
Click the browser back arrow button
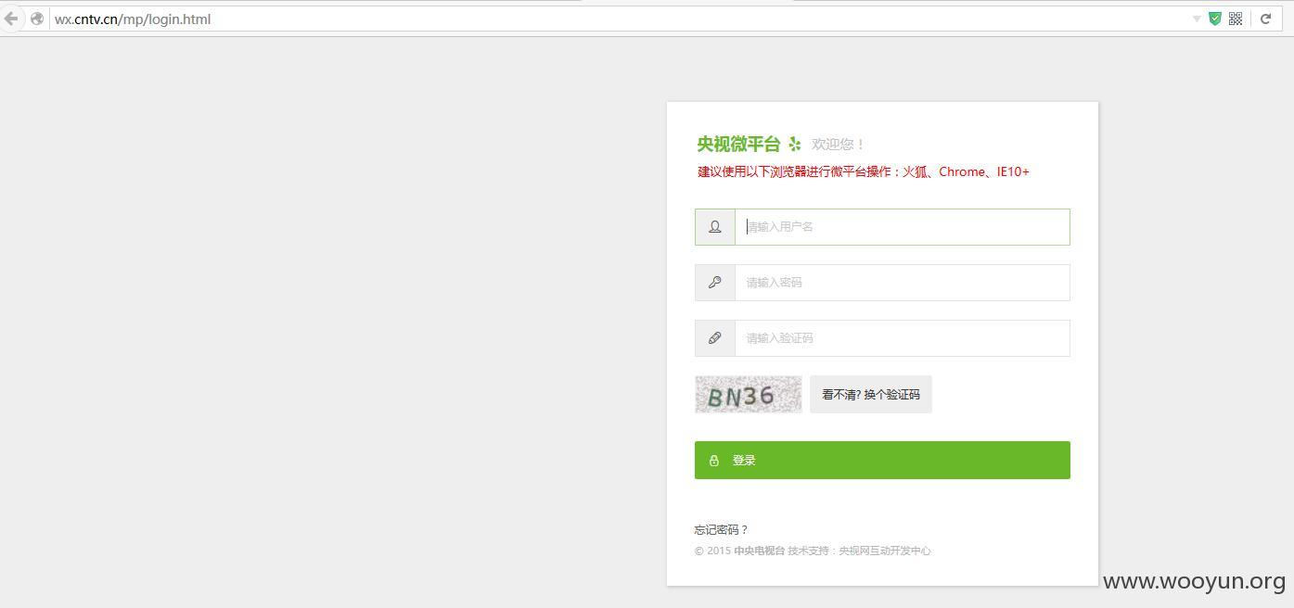pos(11,19)
